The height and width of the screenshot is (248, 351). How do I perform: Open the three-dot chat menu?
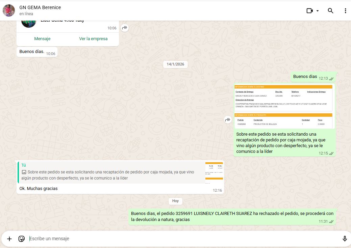345,11
